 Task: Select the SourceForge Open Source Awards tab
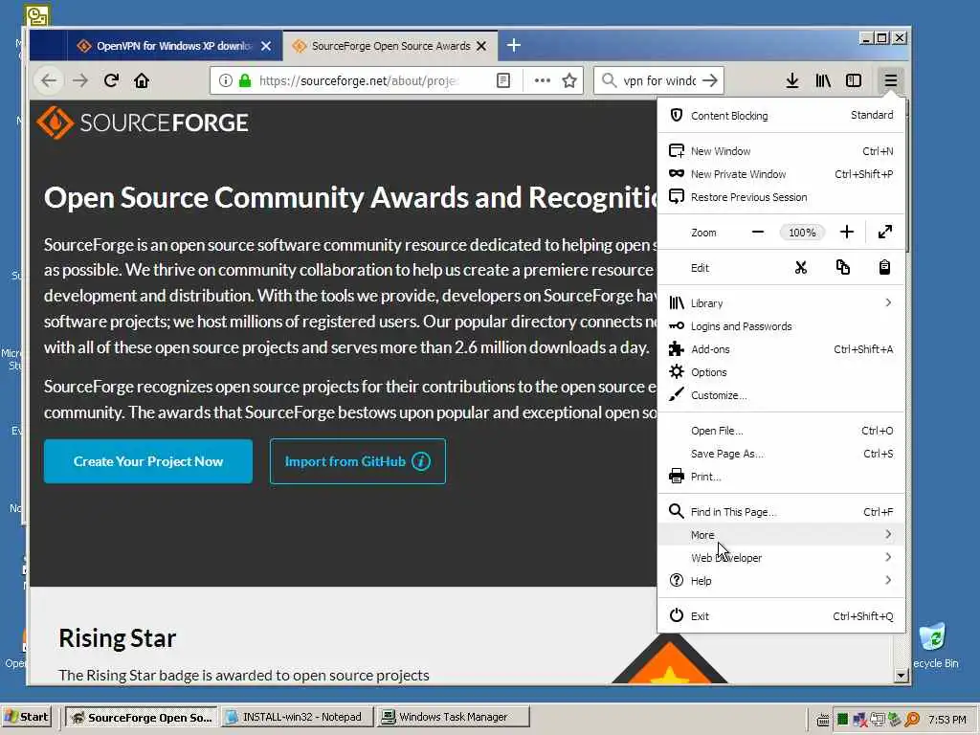(390, 46)
